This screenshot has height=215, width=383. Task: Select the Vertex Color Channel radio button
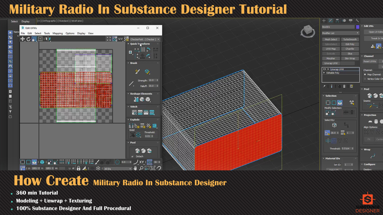(x=365, y=79)
